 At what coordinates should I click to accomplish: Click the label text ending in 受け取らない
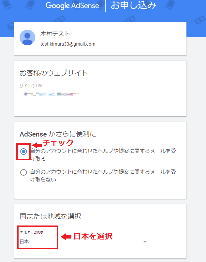[x=103, y=175]
